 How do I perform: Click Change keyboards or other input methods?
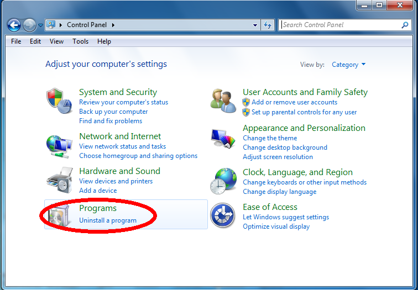(305, 182)
